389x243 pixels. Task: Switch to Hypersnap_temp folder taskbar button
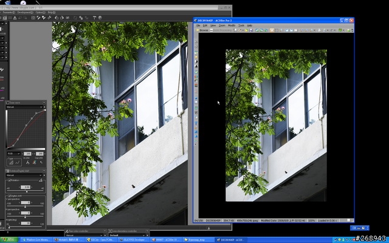pos(199,240)
